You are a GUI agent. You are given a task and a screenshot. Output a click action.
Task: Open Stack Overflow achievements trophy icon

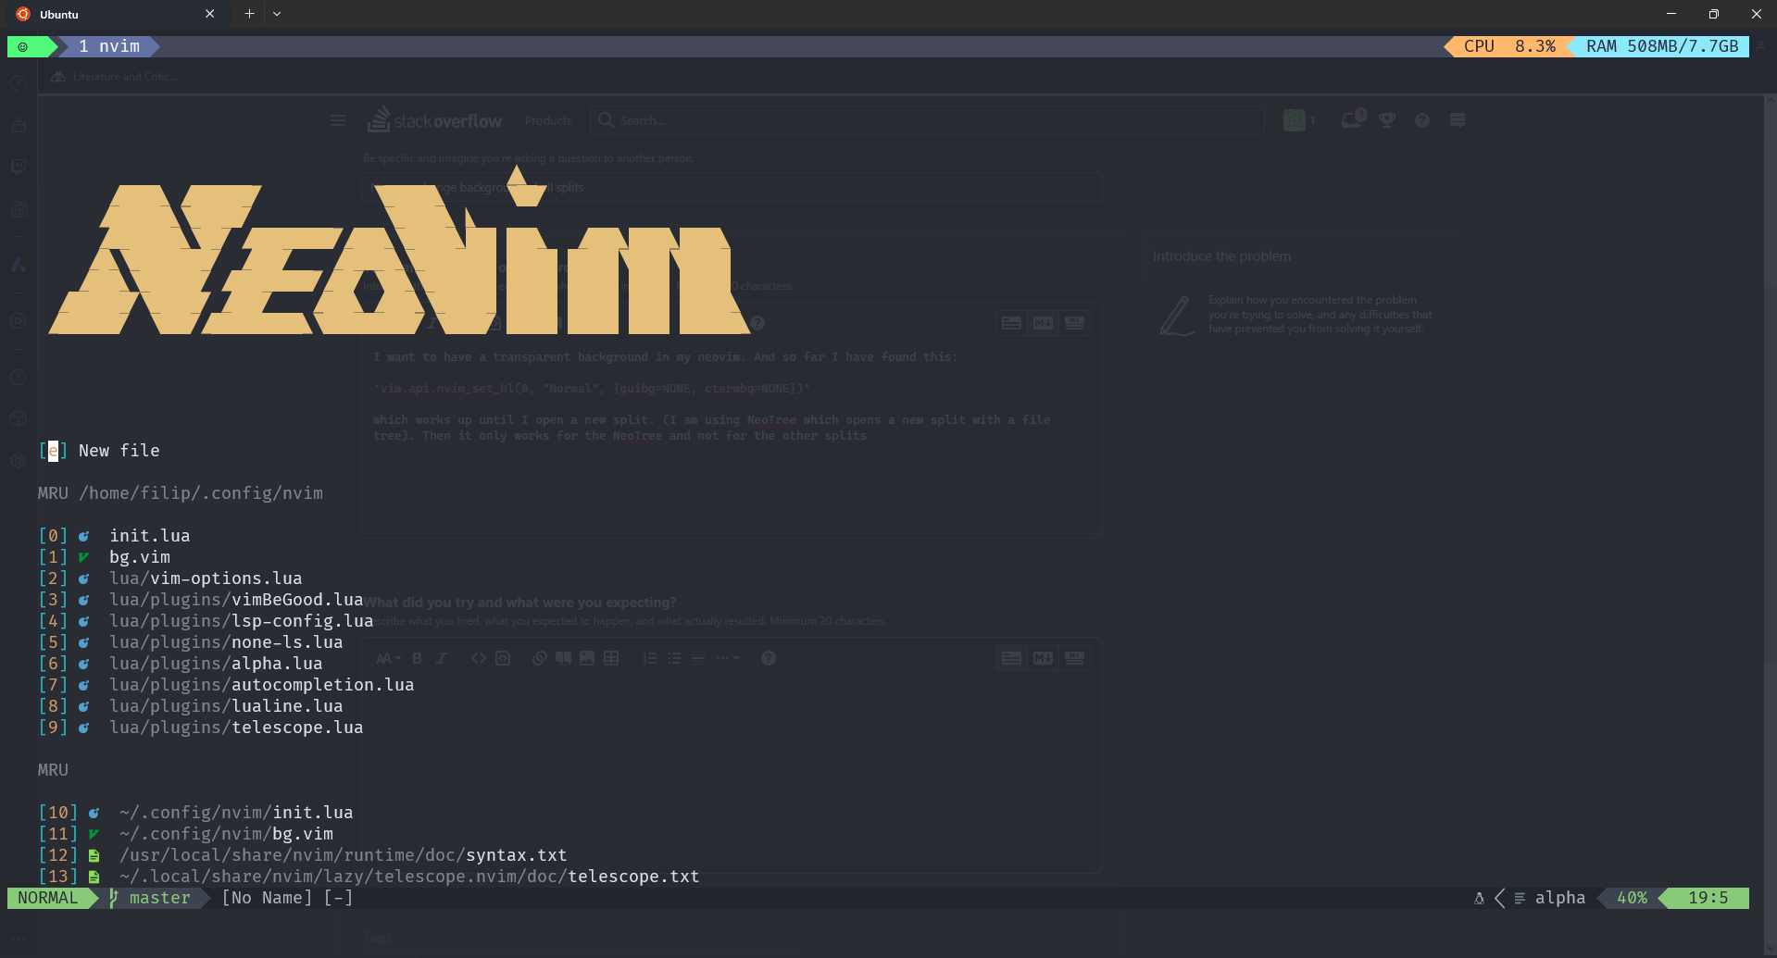tap(1387, 120)
